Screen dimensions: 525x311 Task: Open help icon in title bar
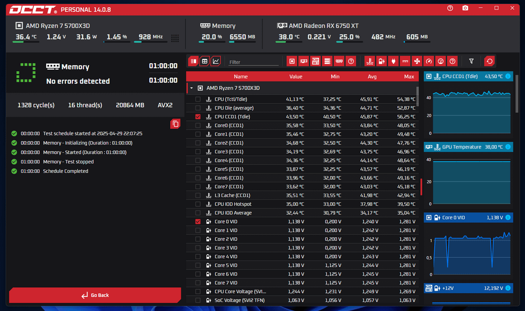(x=450, y=8)
